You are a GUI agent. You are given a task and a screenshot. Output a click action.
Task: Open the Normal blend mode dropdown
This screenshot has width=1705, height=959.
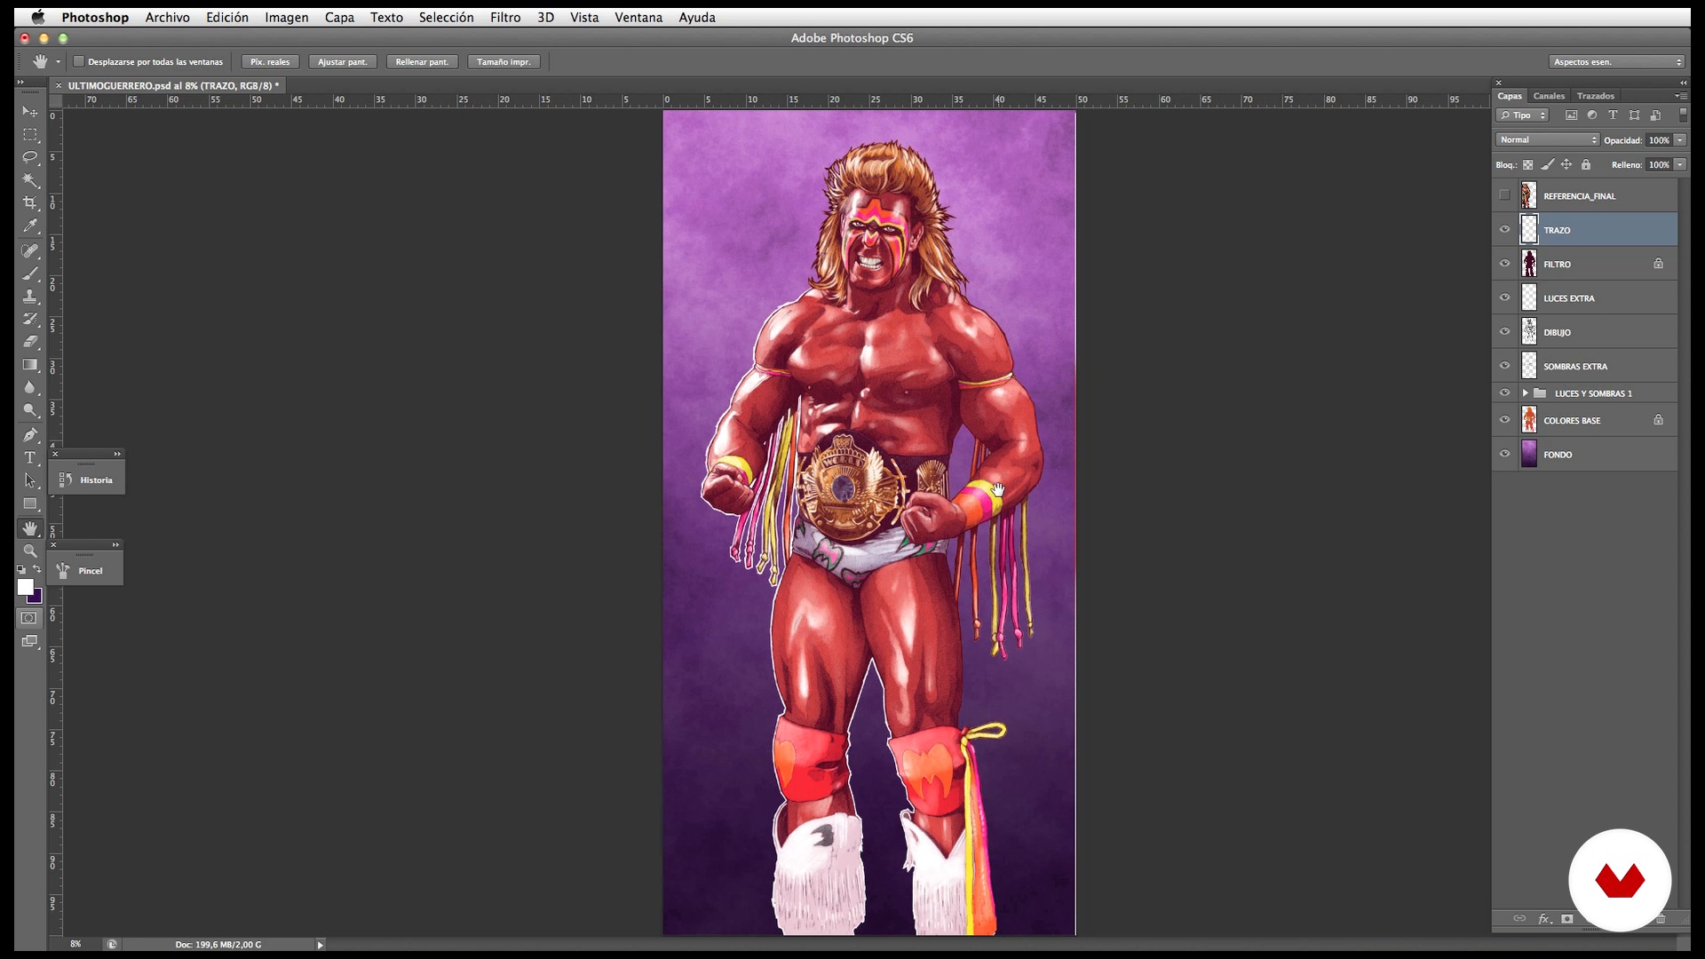[1548, 139]
